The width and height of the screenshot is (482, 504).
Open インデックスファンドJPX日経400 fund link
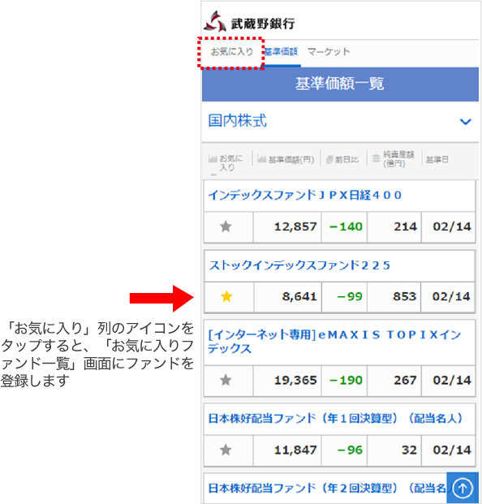click(x=305, y=195)
